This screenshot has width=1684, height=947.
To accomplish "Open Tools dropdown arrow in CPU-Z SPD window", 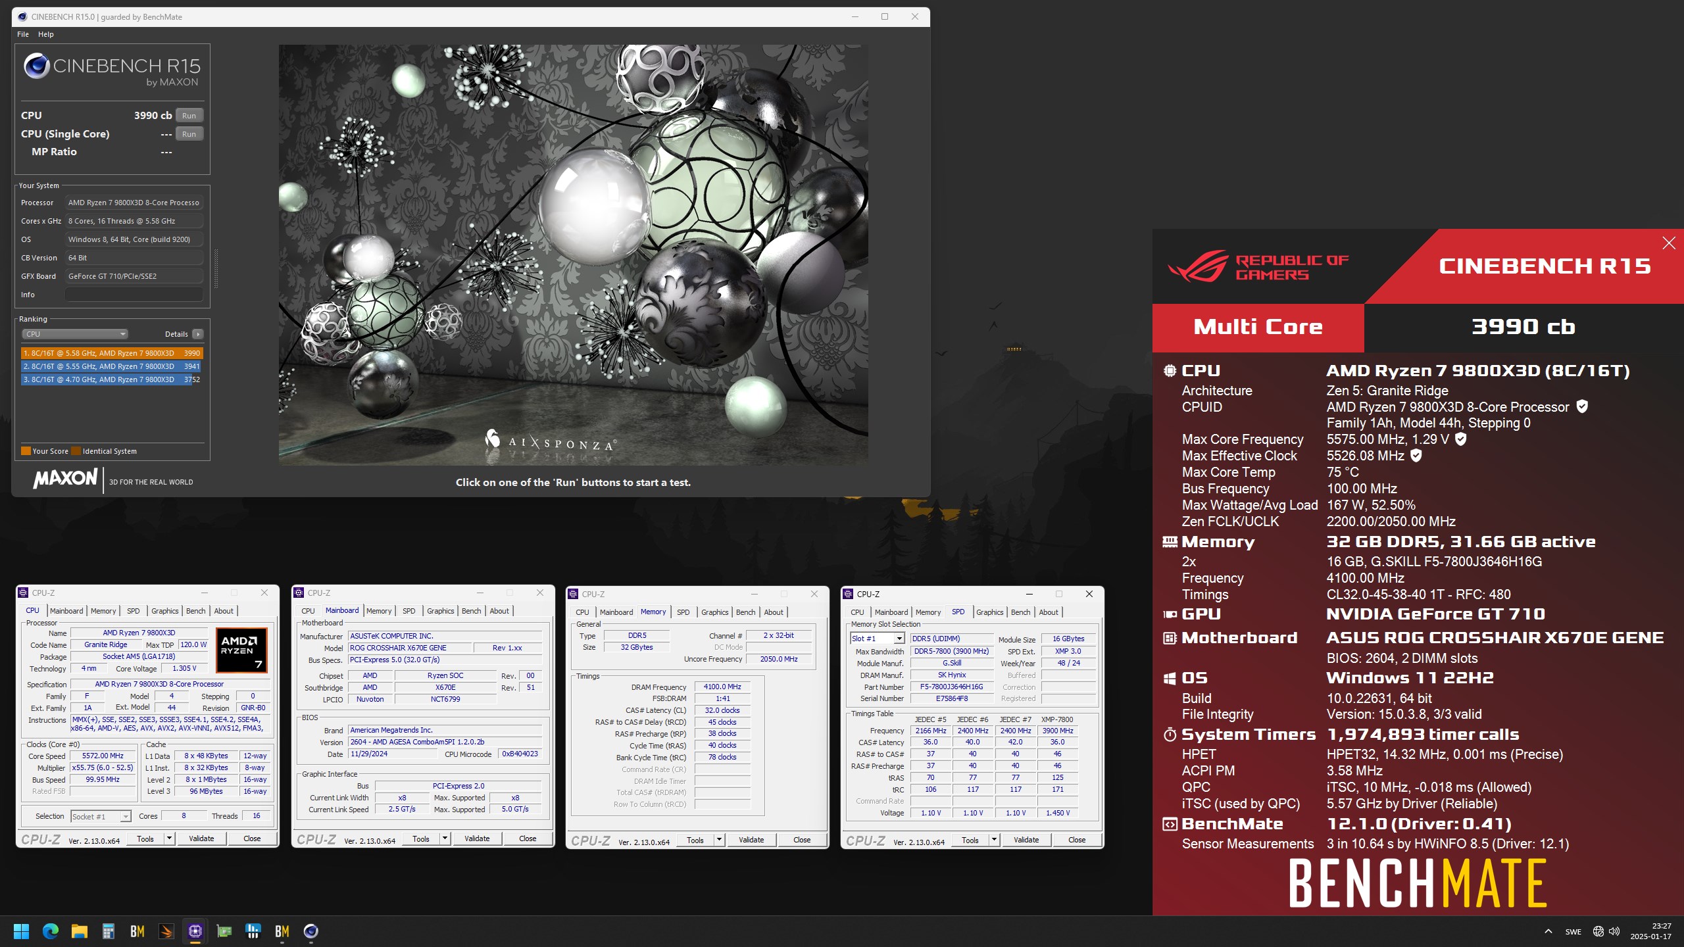I will point(994,840).
